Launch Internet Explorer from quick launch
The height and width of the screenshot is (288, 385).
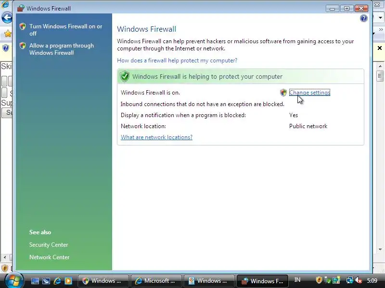tap(57, 281)
